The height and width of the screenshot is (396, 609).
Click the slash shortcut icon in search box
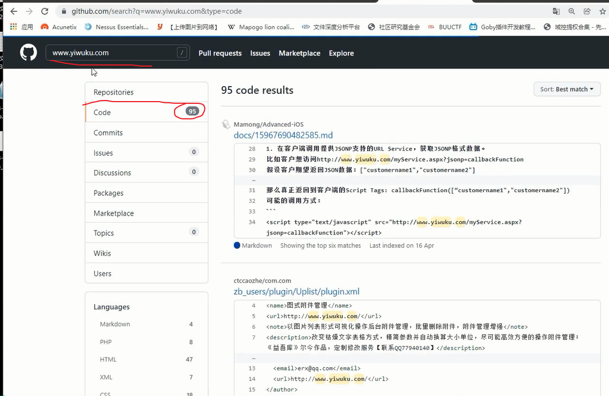coord(182,52)
